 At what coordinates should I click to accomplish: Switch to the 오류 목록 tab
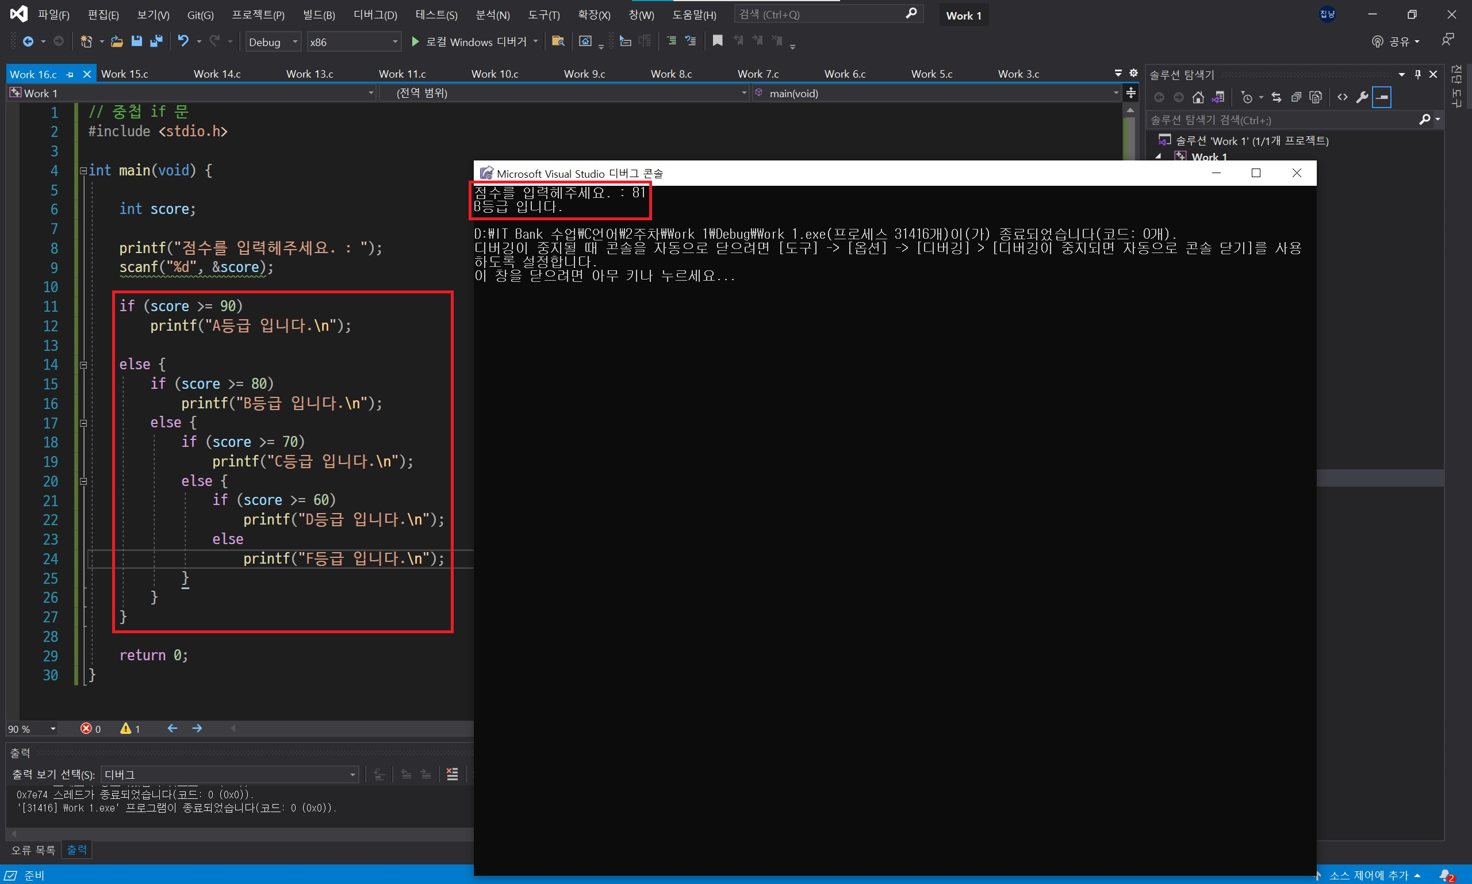[33, 850]
